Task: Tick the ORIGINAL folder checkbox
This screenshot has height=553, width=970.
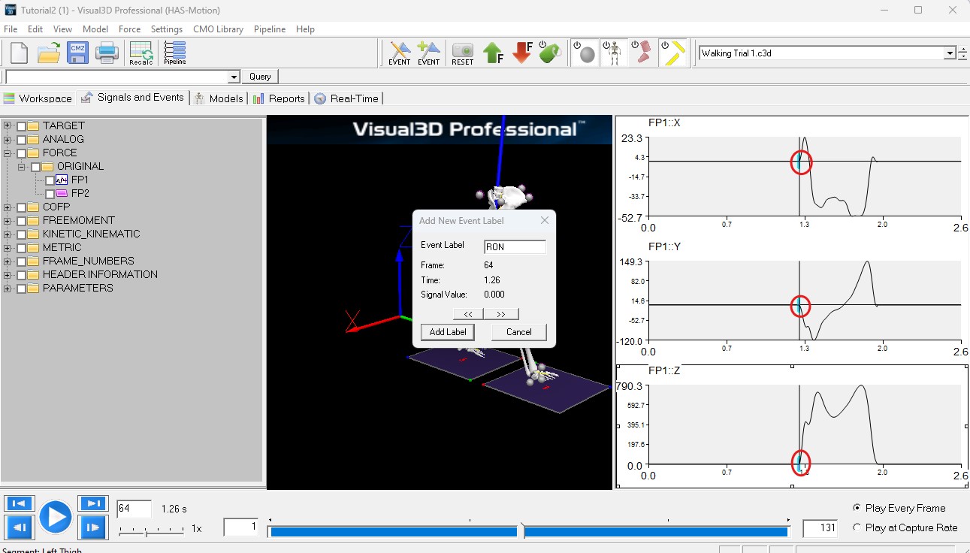Action: [35, 166]
